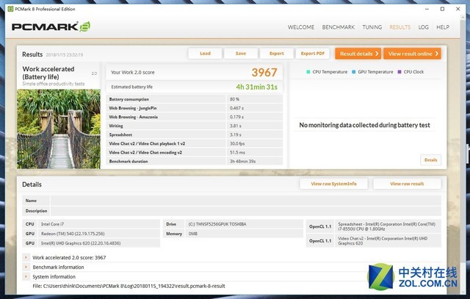This screenshot has width=470, height=299.
Task: Click the OpenCL Spreadsheet device entry
Action: pos(387,226)
